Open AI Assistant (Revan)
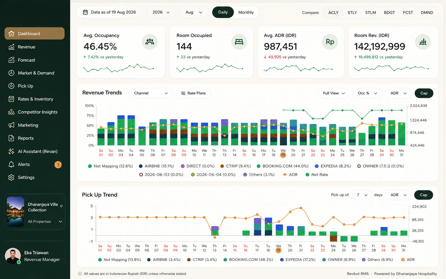This screenshot has height=279, width=446. click(x=35, y=151)
